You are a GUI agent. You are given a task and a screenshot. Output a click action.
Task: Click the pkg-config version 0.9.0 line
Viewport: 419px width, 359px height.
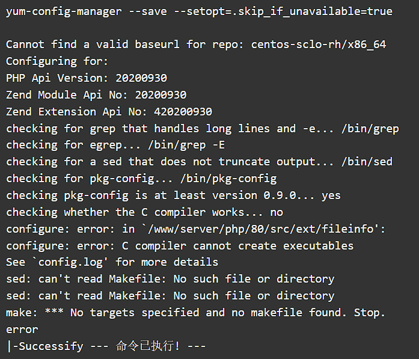(x=173, y=196)
